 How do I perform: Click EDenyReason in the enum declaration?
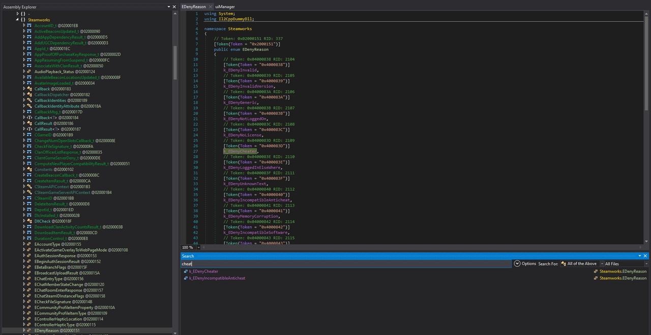pos(255,49)
